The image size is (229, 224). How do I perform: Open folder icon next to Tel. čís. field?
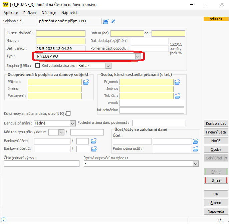pyautogui.click(x=178, y=96)
